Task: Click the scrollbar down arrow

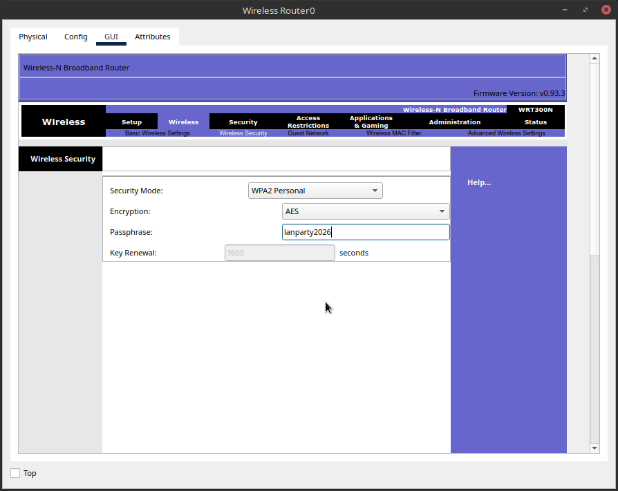Action: coord(594,448)
